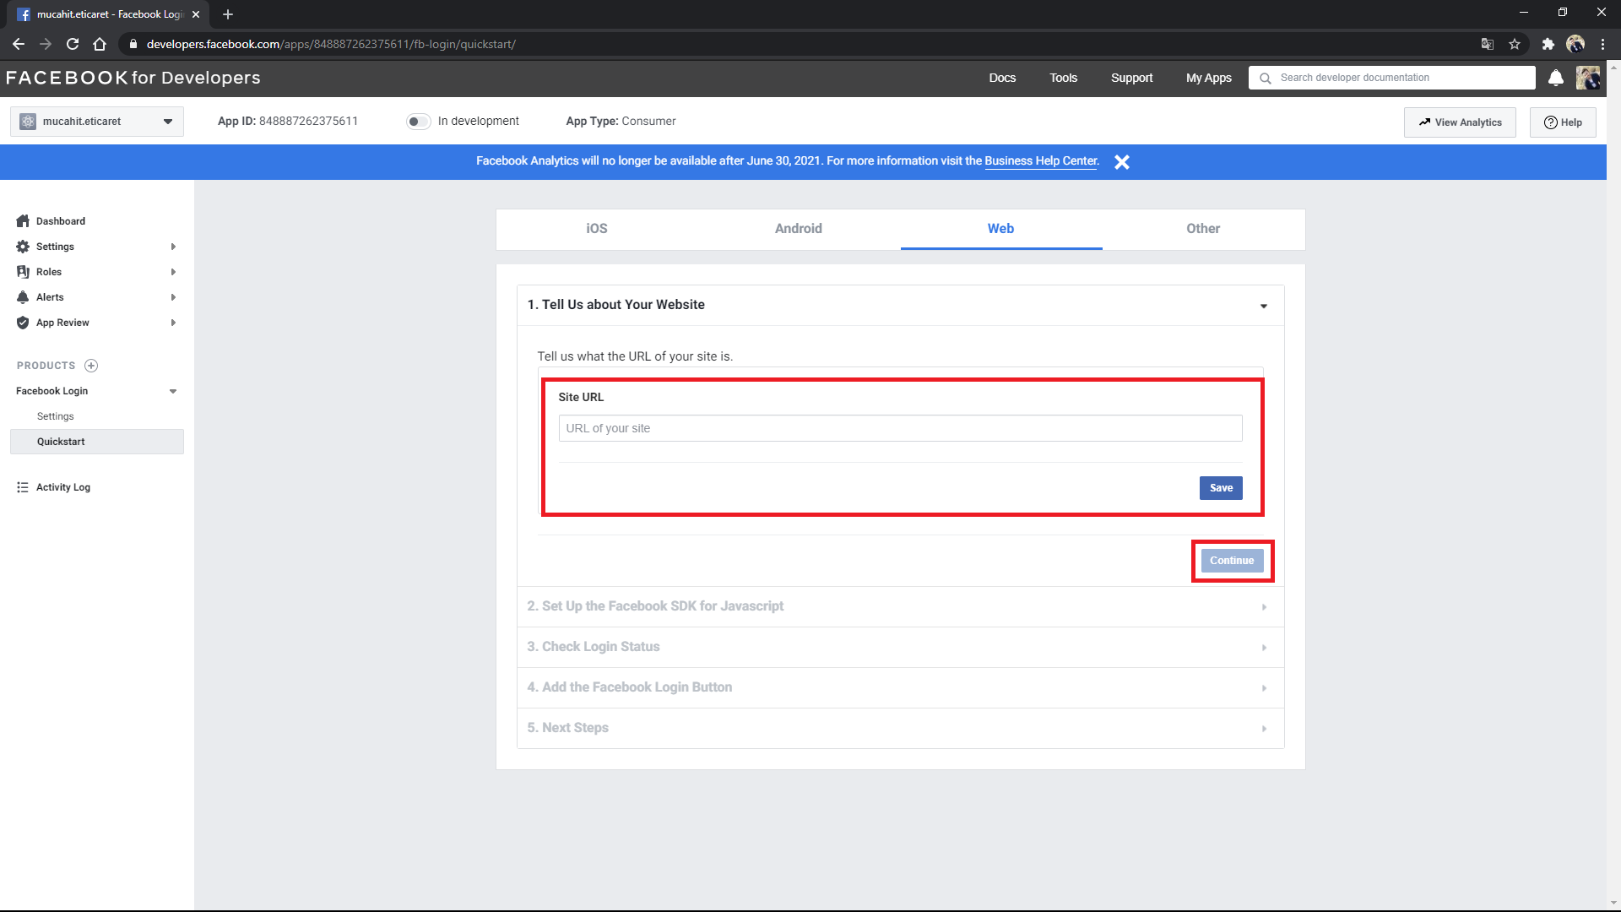Image resolution: width=1621 pixels, height=912 pixels.
Task: Toggle the In development switch
Action: coord(418,122)
